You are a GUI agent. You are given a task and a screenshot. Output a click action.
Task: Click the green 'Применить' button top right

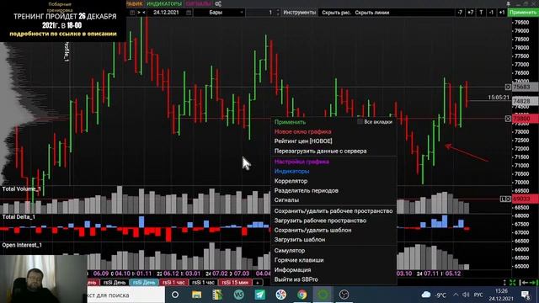click(523, 13)
